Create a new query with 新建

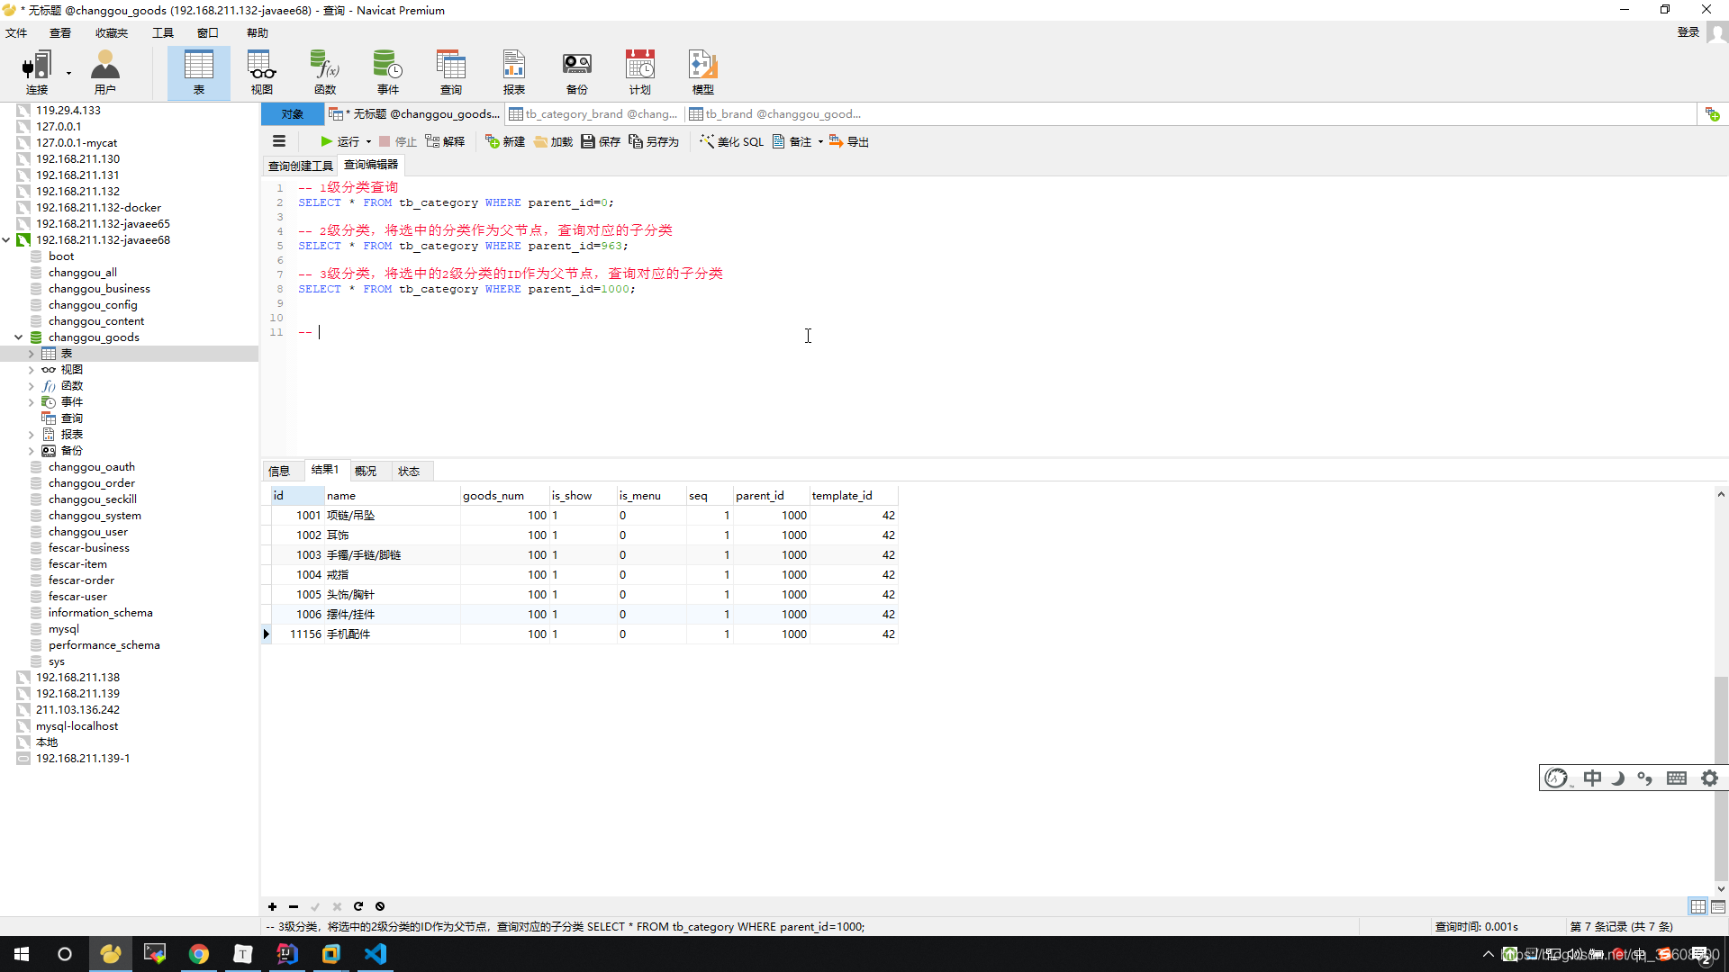point(505,141)
